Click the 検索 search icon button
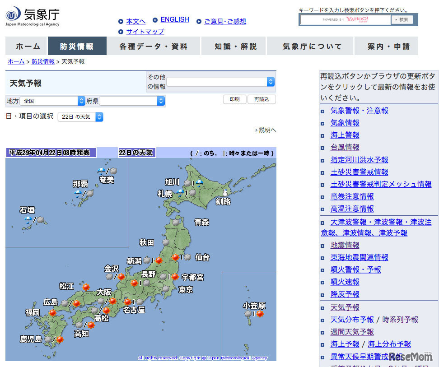 [x=402, y=19]
